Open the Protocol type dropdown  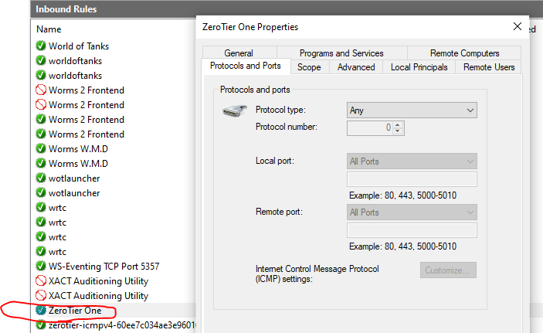click(x=412, y=110)
